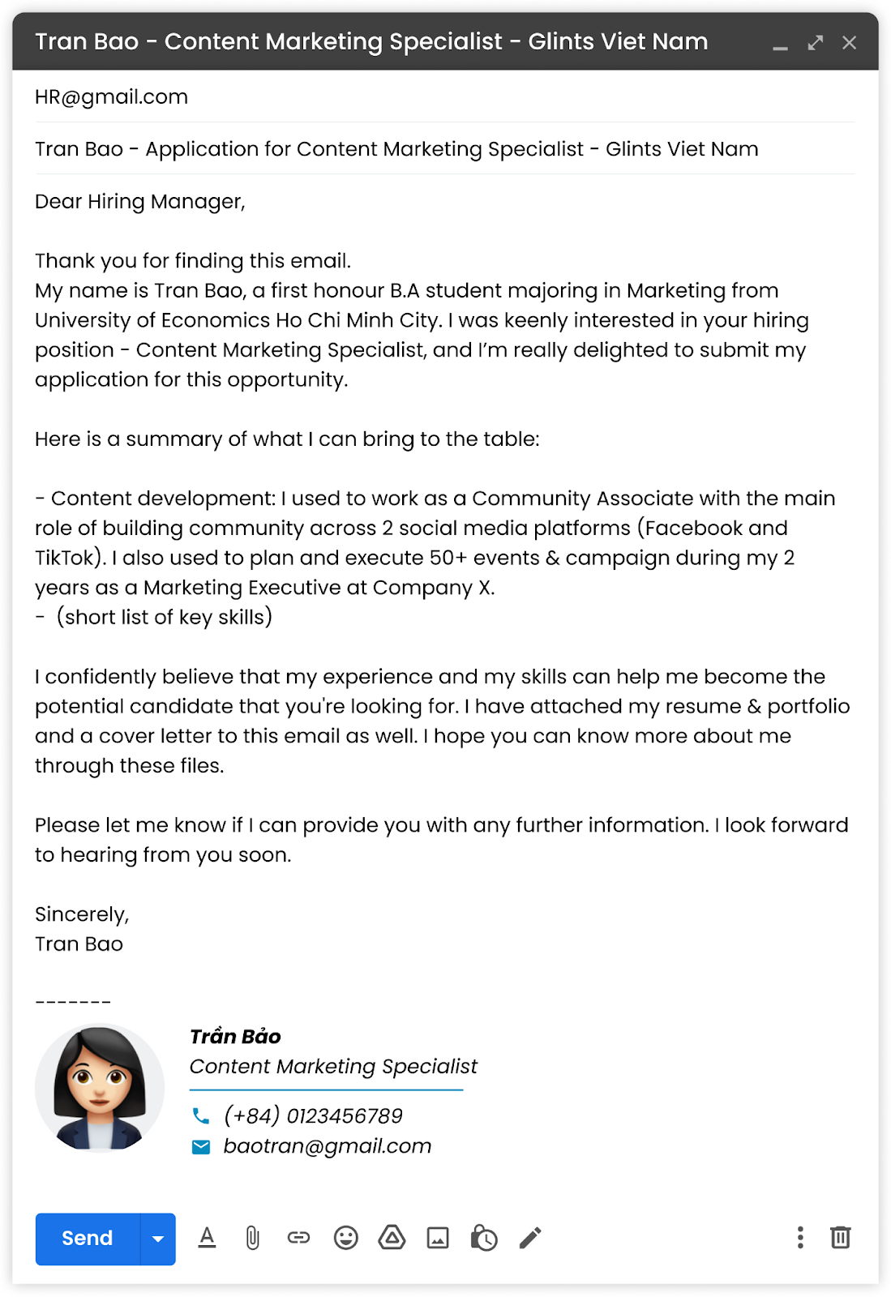This screenshot has width=891, height=1297.
Task: Insert a photo into the email
Action: tap(438, 1238)
